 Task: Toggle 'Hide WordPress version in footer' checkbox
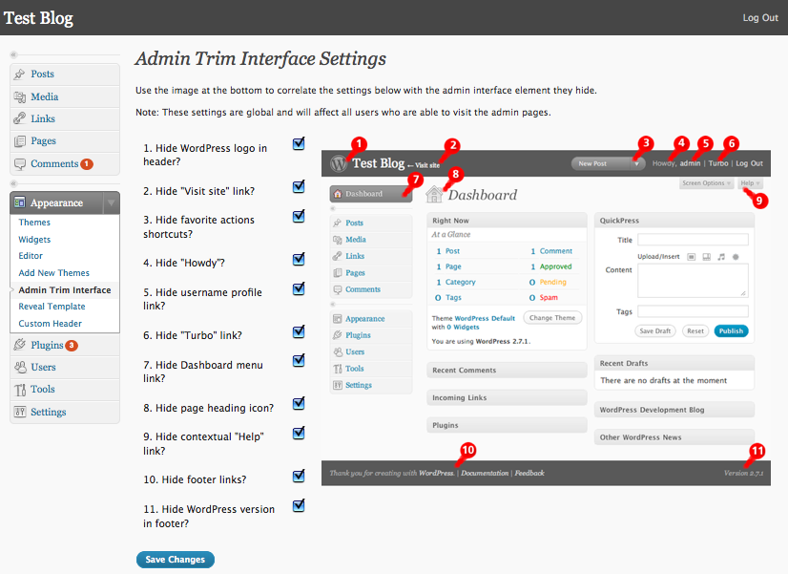click(x=299, y=505)
